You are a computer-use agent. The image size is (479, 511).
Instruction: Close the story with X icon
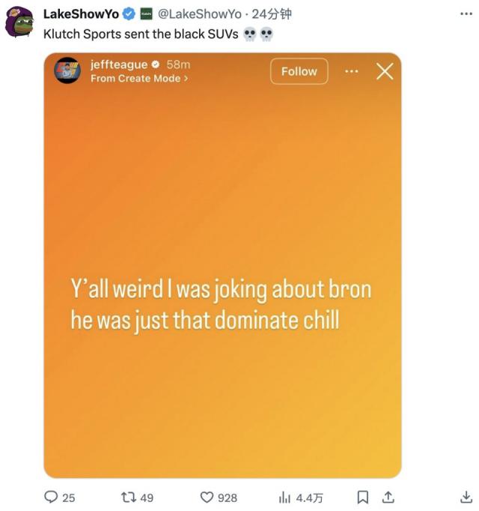(384, 71)
